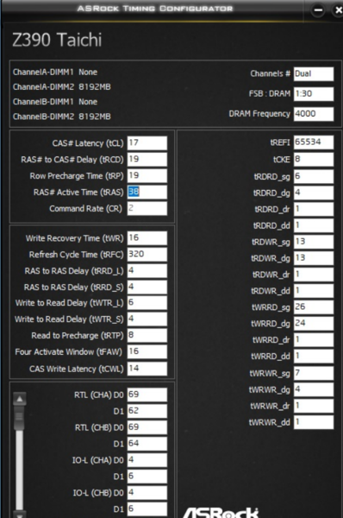Click the tRDWR_dg field
The image size is (343, 518).
[x=314, y=258]
